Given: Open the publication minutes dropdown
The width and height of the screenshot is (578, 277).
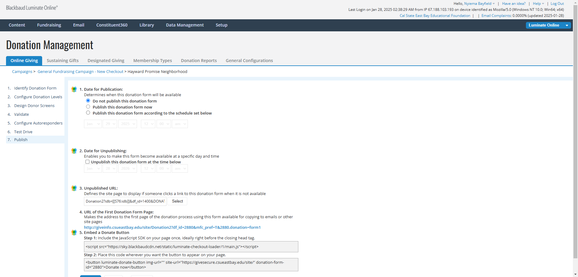Looking at the screenshot, I should pyautogui.click(x=163, y=124).
